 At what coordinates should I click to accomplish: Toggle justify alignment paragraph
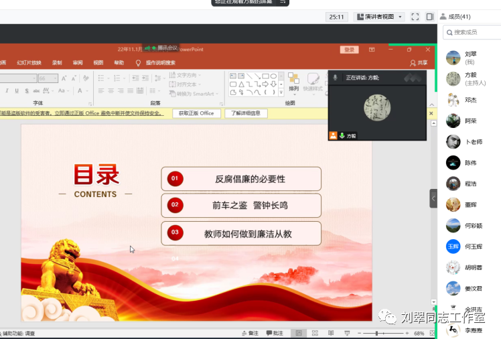[131, 90]
